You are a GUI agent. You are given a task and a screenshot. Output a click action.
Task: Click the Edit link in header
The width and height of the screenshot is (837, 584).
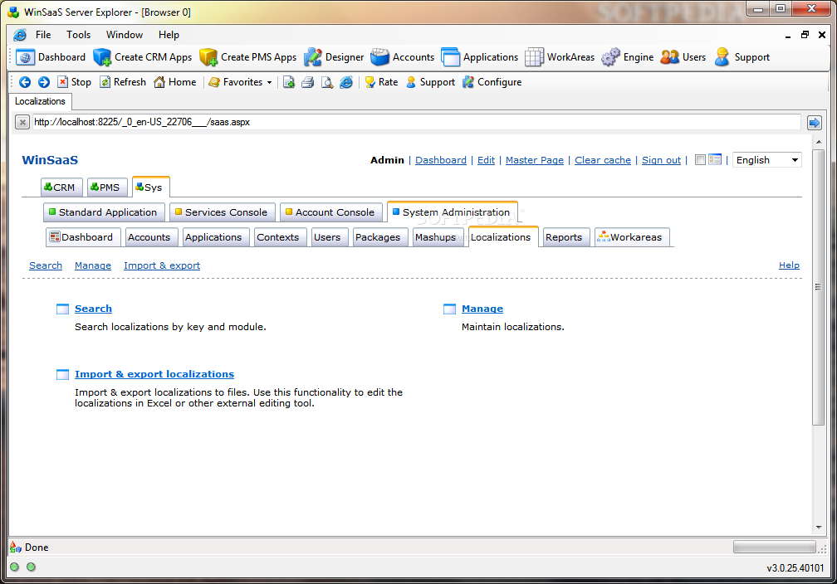pyautogui.click(x=486, y=160)
